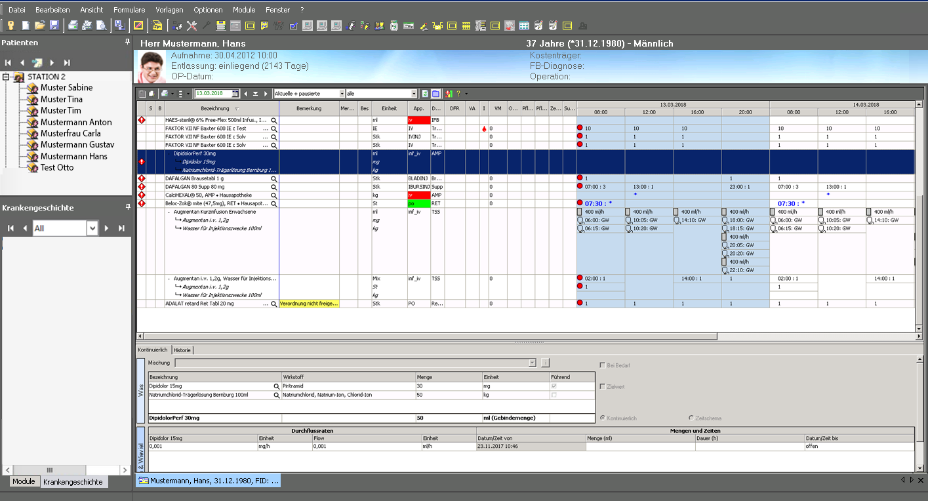
Task: Open the Formulare menu
Action: click(x=129, y=10)
